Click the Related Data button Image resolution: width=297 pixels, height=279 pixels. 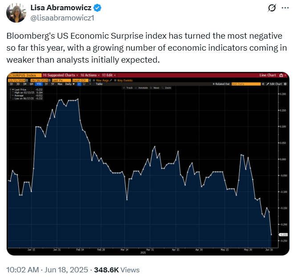(x=221, y=84)
